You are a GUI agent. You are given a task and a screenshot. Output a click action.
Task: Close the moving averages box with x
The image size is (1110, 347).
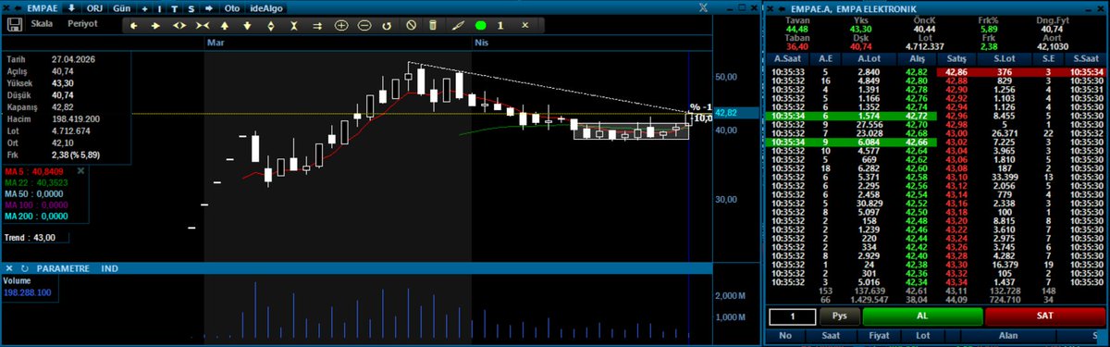pos(80,170)
